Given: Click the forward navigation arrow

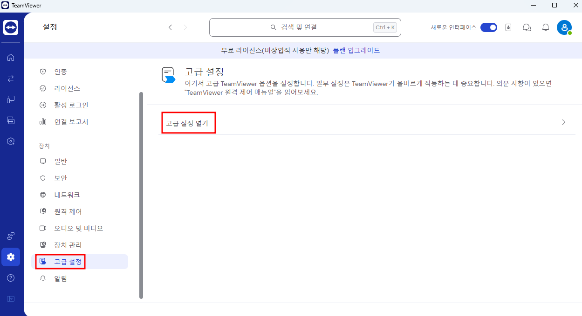Looking at the screenshot, I should coord(185,27).
